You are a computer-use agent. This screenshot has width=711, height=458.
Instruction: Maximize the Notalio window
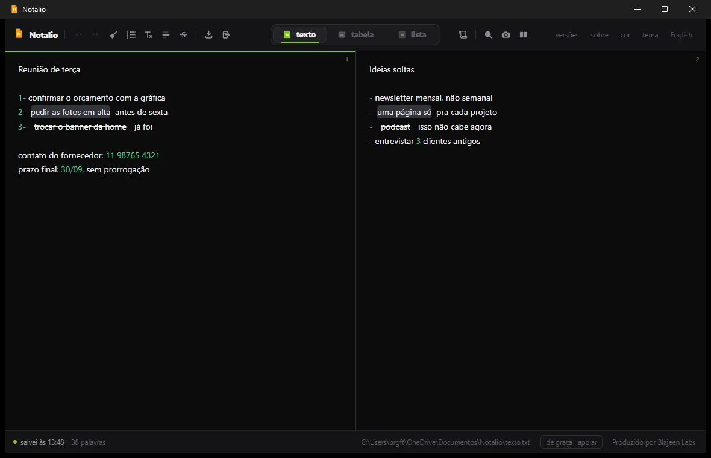click(x=664, y=9)
